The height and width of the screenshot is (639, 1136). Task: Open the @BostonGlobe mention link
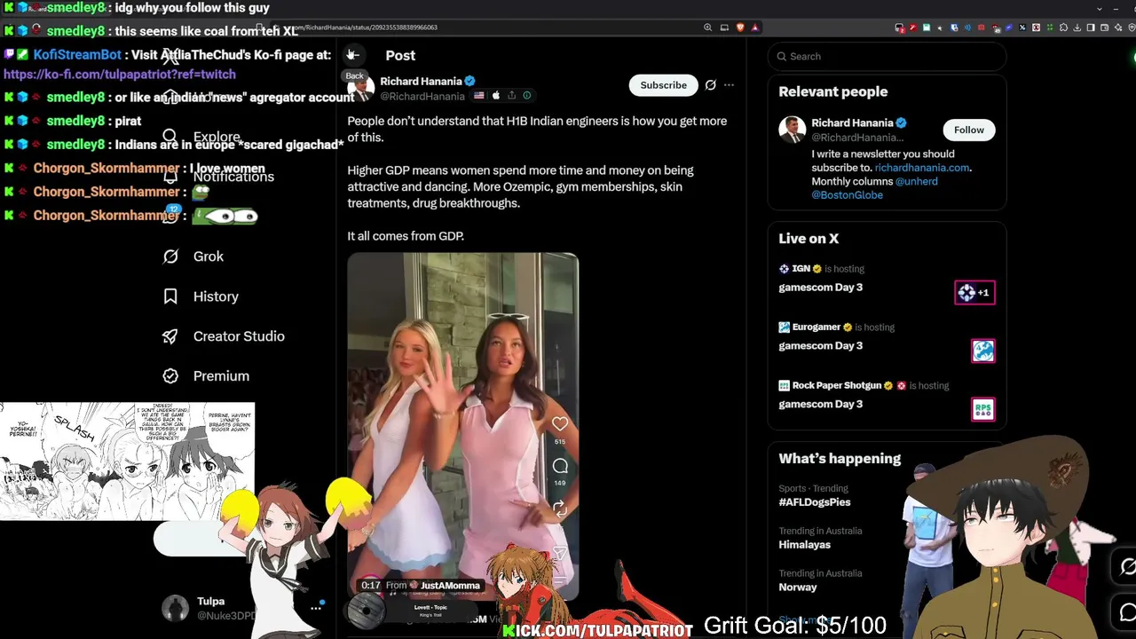point(847,195)
